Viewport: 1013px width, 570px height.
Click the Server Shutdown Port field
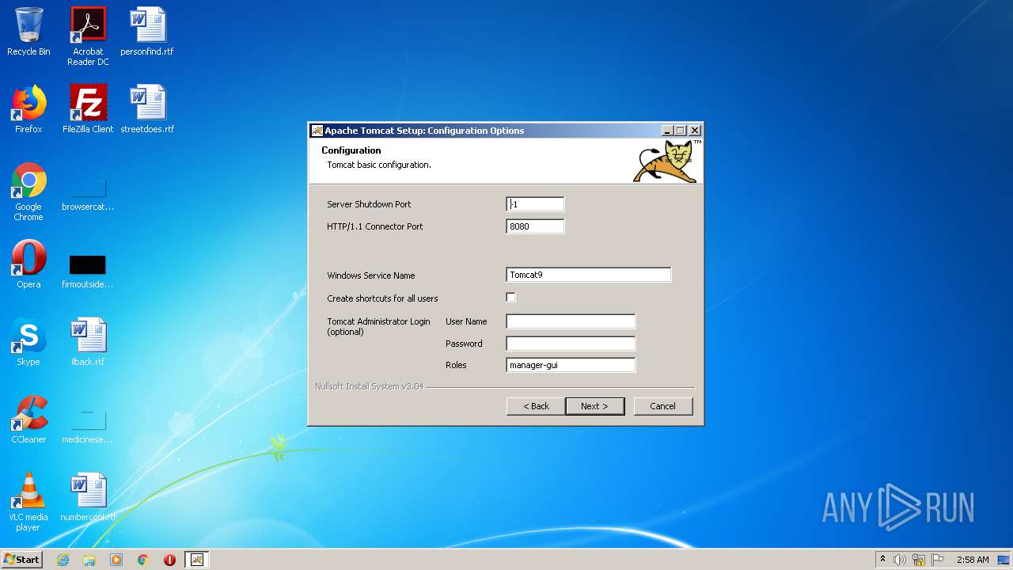[535, 204]
